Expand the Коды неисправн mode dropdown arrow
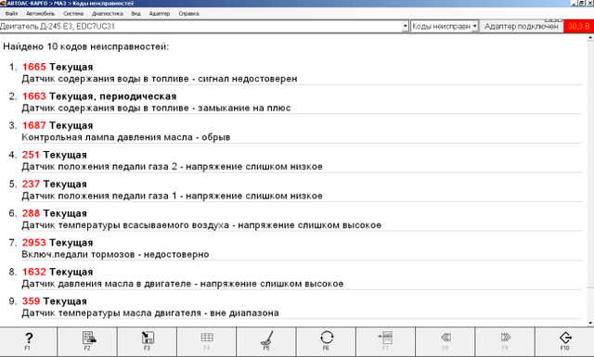The height and width of the screenshot is (357, 594). coord(474,26)
